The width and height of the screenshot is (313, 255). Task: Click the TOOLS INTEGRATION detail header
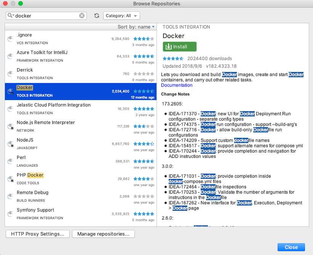[x=186, y=27]
